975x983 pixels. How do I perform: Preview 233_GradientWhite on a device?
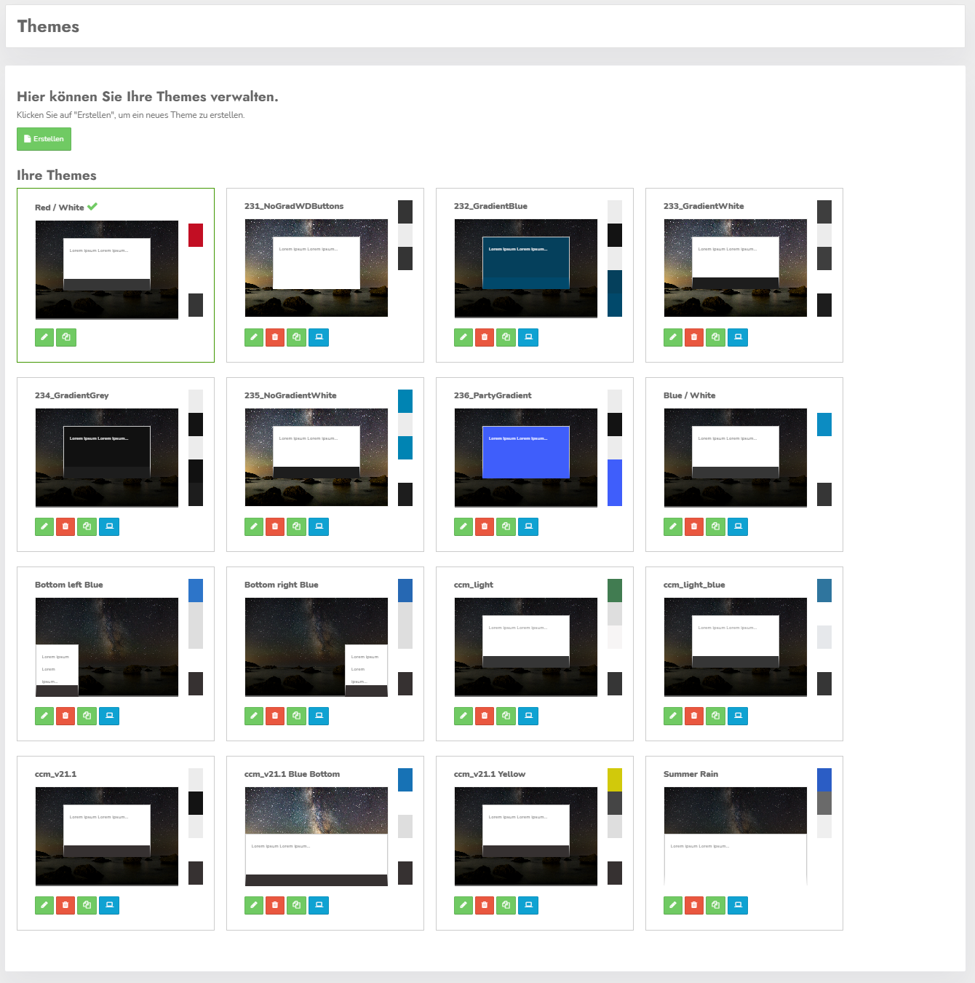[738, 337]
